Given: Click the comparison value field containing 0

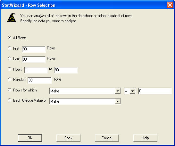Looking at the screenshot, I should [155, 91].
